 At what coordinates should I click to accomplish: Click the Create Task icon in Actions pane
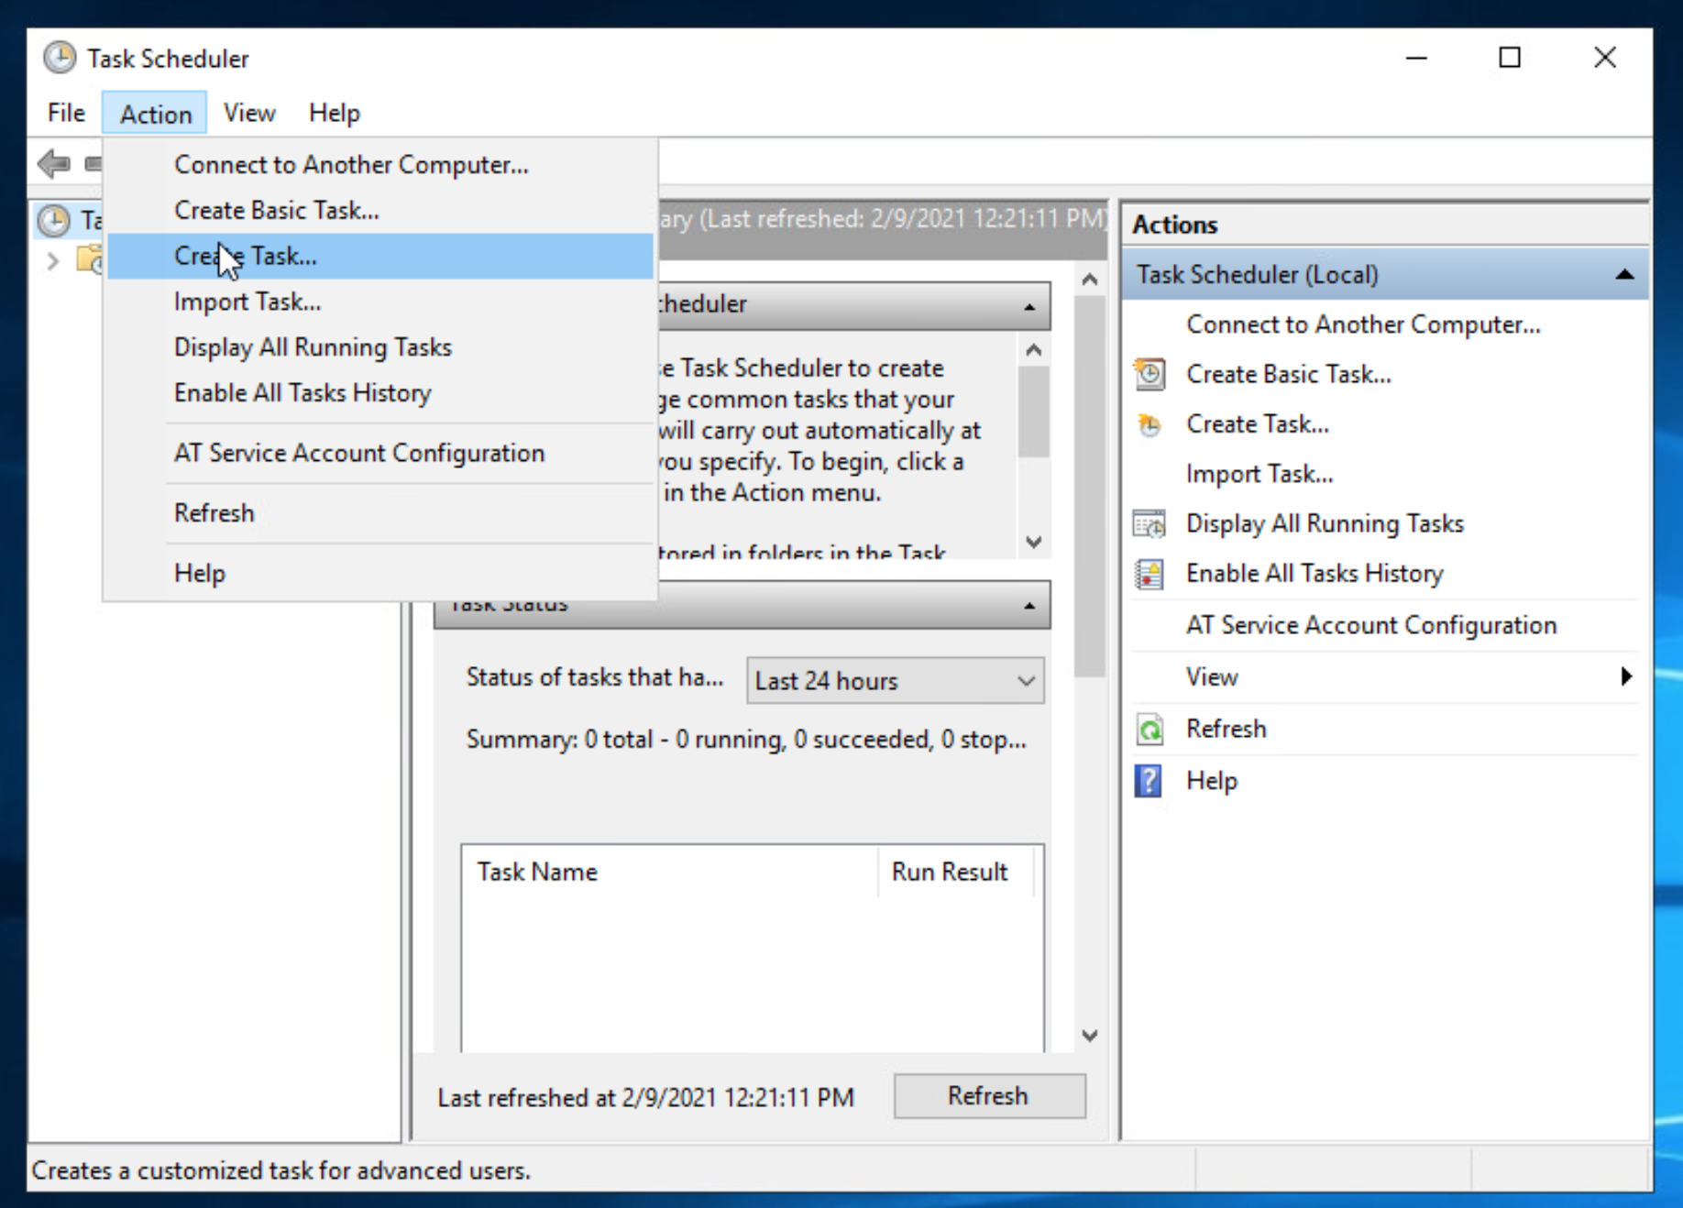coord(1149,424)
